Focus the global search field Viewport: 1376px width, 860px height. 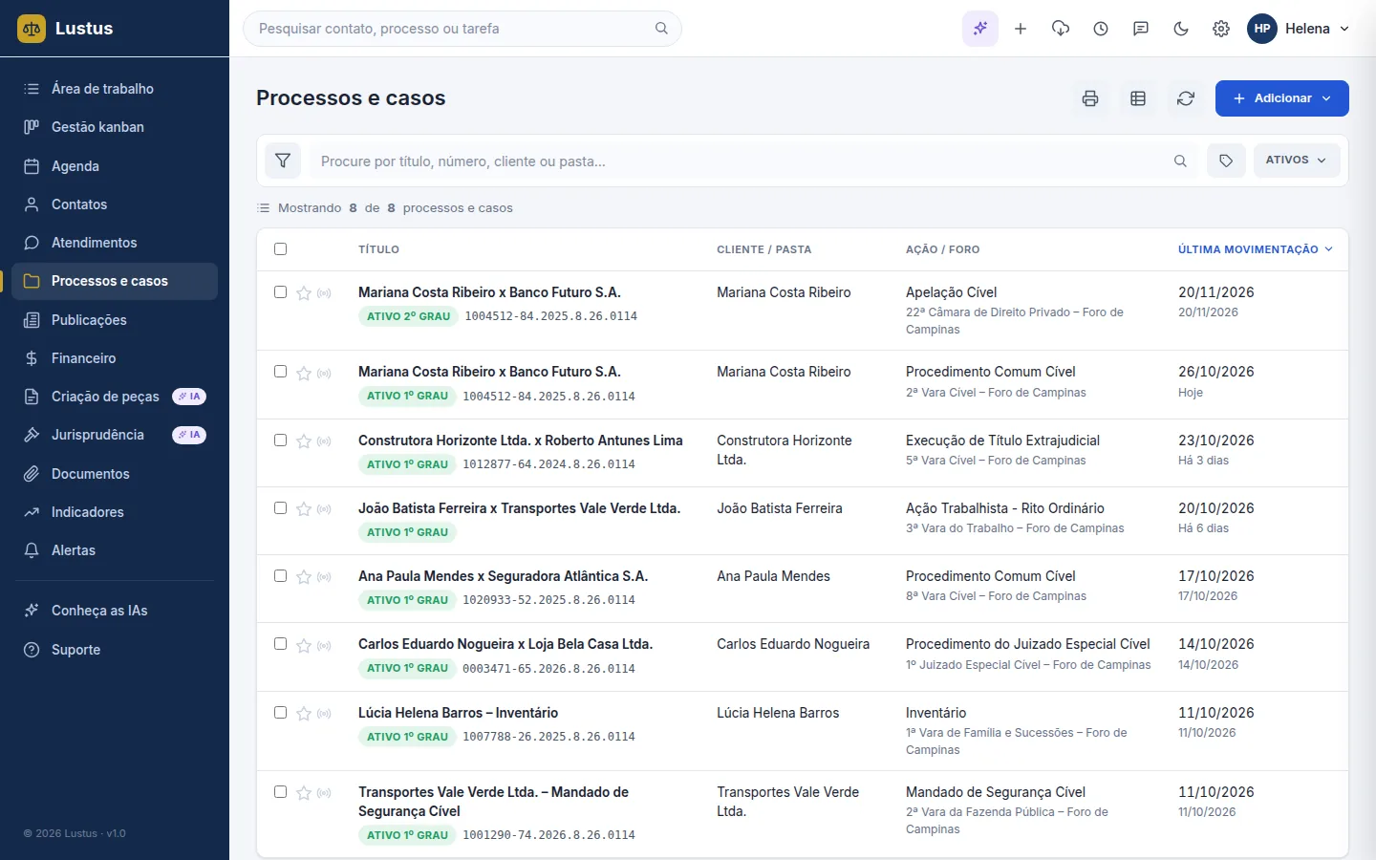(x=462, y=29)
